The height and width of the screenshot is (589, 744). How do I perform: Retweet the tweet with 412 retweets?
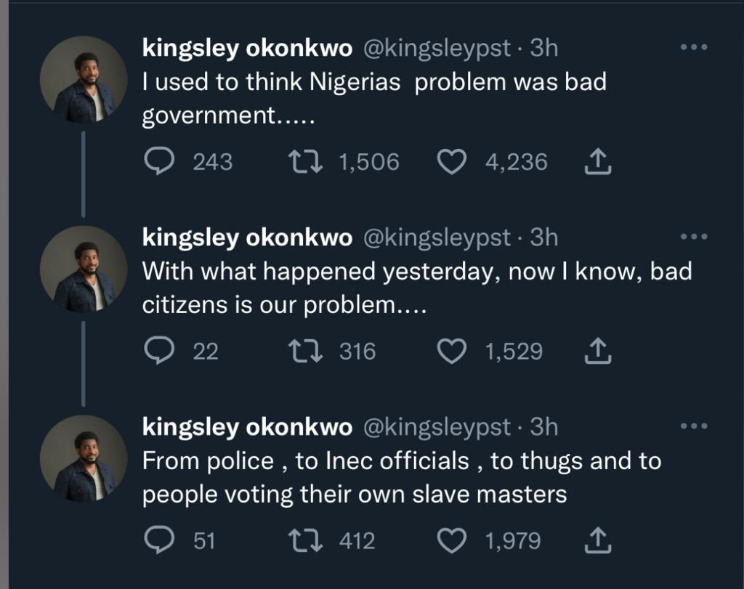click(x=306, y=541)
